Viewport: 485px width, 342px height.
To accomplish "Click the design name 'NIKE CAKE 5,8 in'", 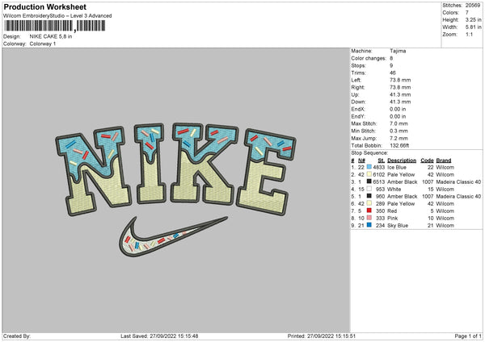I will (51, 36).
